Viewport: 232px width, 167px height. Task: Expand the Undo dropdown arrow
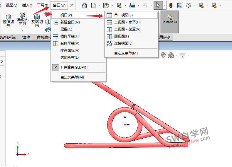151,5
